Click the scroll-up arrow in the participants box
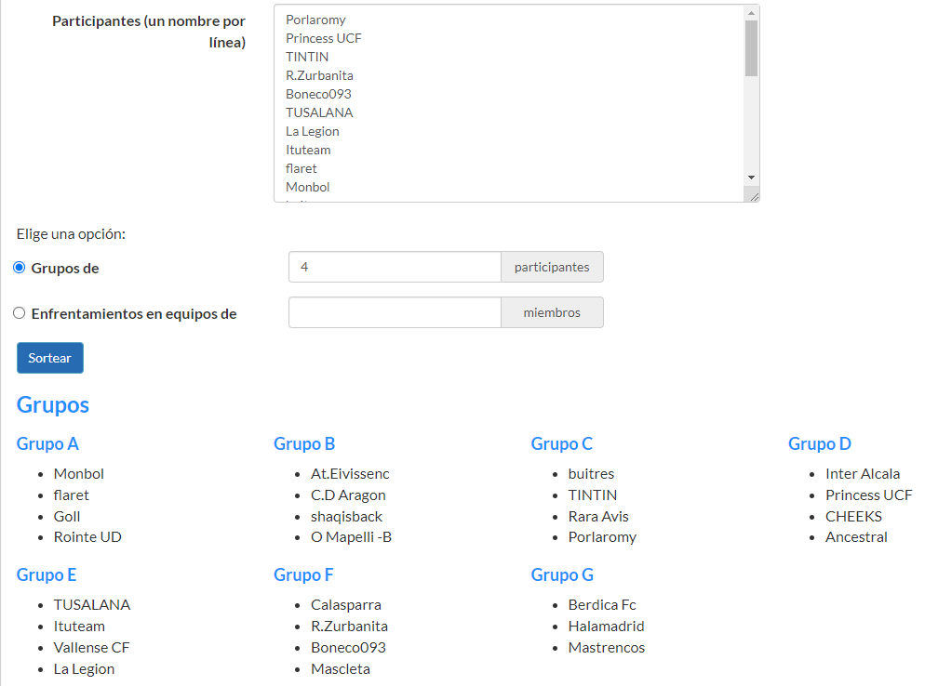This screenshot has height=686, width=938. coord(751,13)
